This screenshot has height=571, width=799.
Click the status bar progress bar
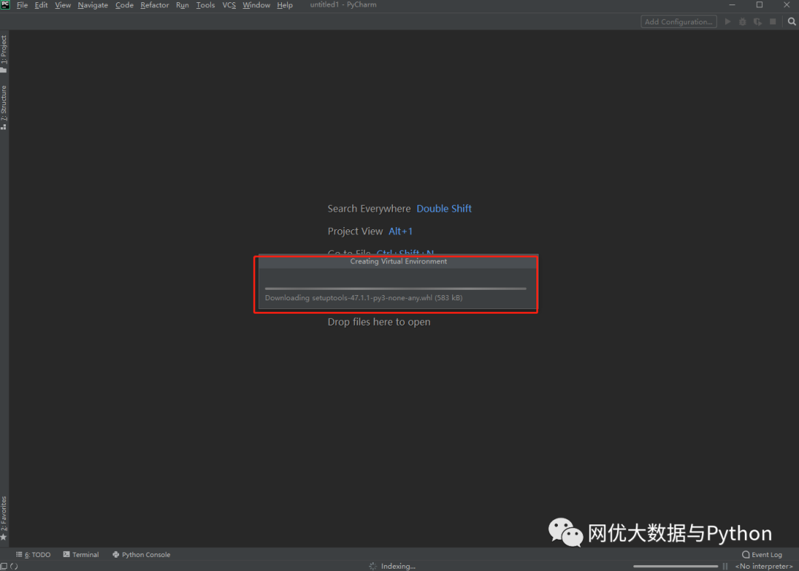pos(675,566)
